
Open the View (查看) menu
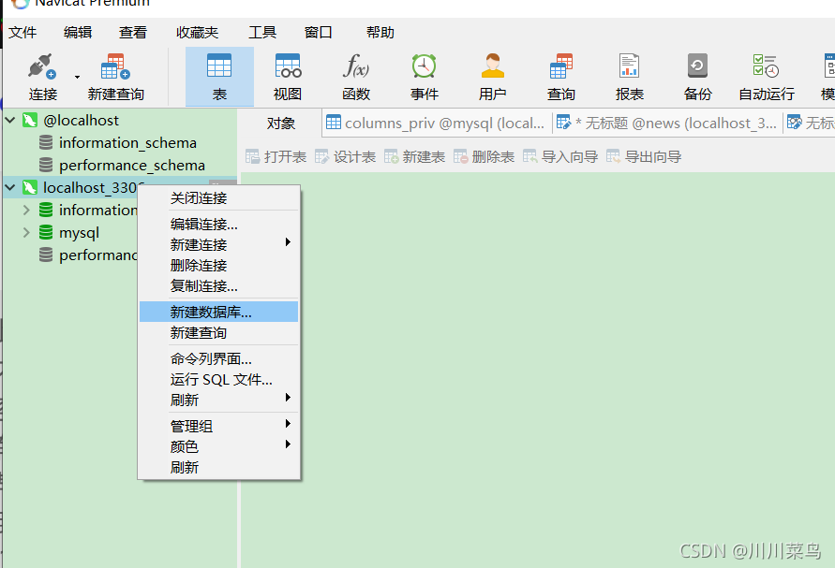132,33
